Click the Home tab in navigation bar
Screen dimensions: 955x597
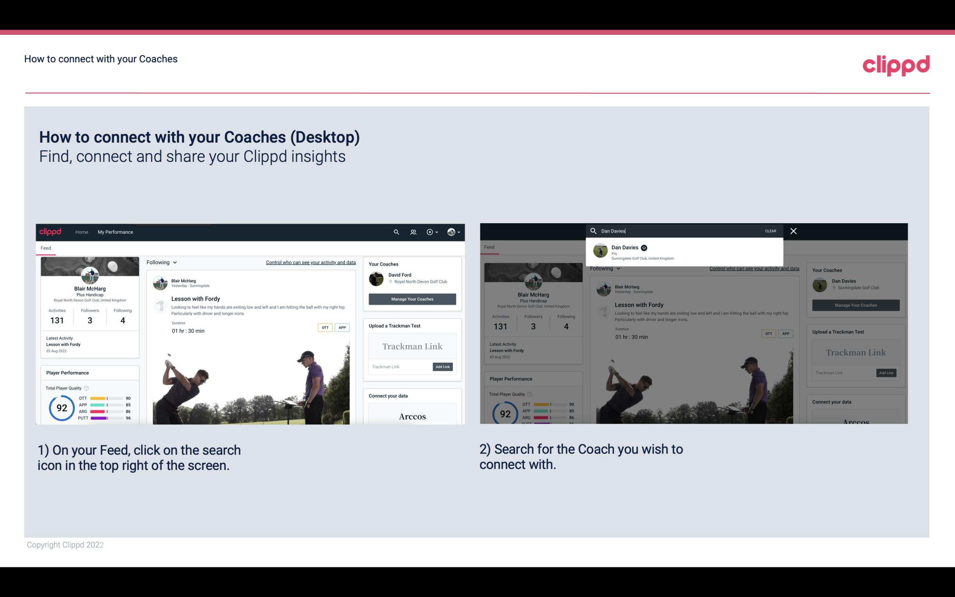81,232
